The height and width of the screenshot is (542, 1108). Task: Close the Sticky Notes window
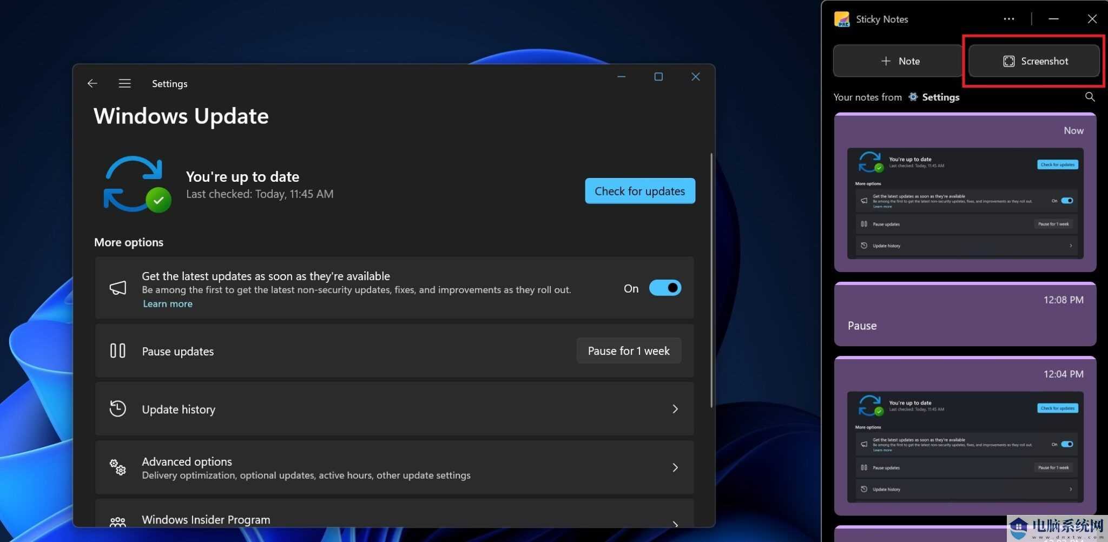(x=1092, y=19)
